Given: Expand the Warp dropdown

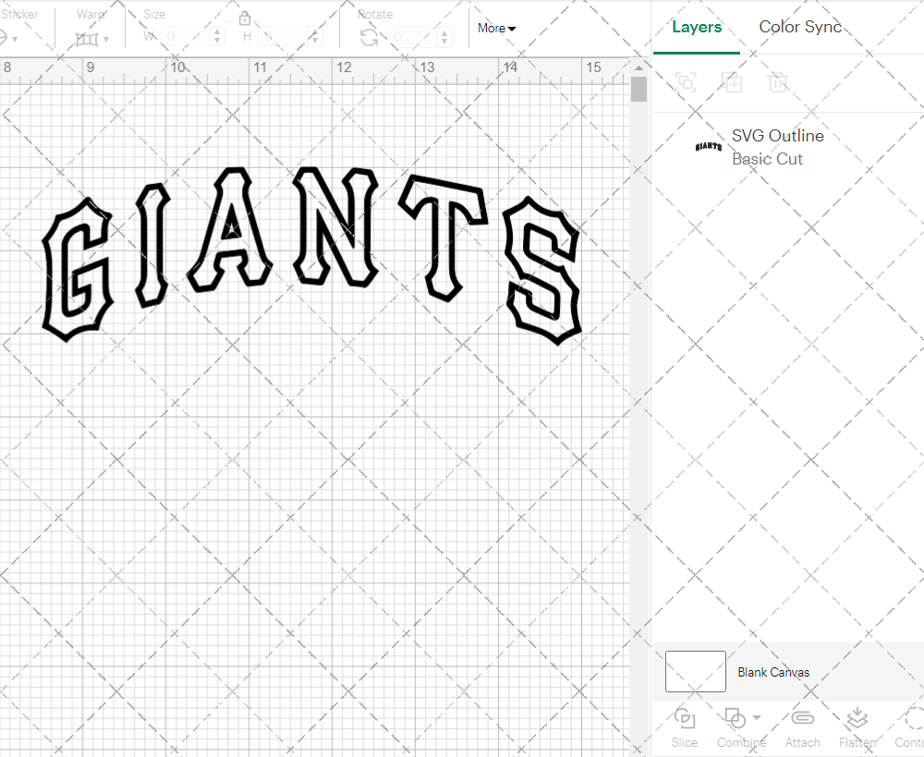Looking at the screenshot, I should 106,39.
